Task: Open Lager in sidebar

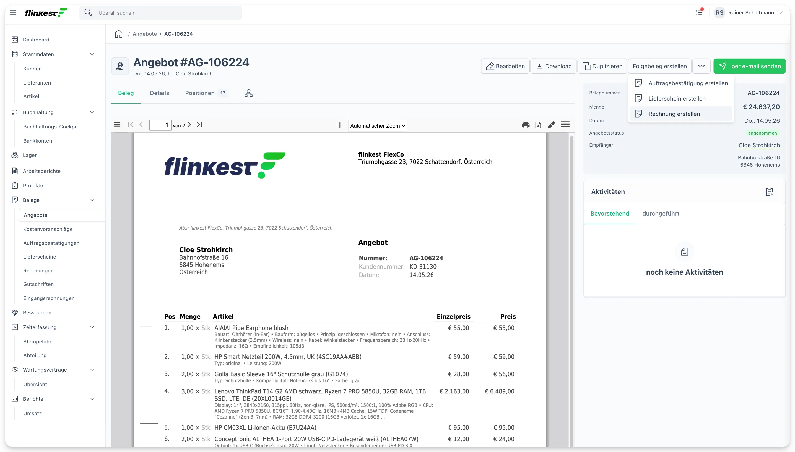Action: pos(30,155)
